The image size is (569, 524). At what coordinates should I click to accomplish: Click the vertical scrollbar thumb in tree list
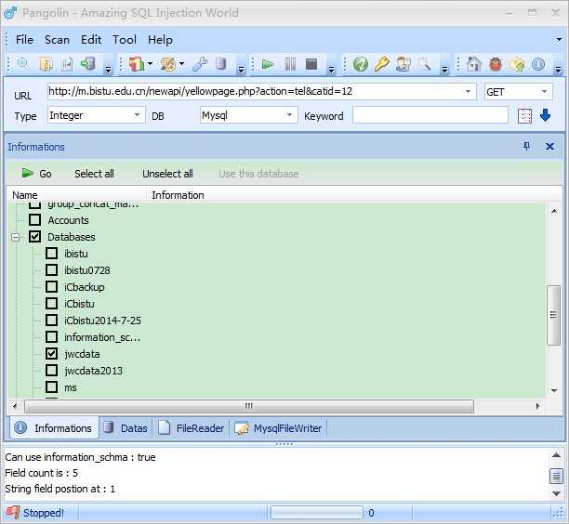click(x=554, y=315)
